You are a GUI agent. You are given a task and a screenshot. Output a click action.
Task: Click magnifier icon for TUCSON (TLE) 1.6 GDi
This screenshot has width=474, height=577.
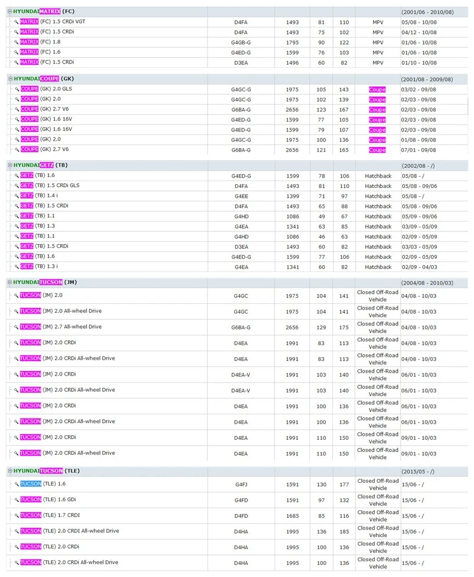17,499
